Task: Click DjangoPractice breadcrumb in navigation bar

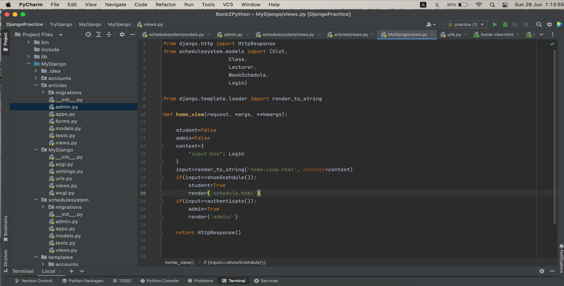Action: (25, 25)
